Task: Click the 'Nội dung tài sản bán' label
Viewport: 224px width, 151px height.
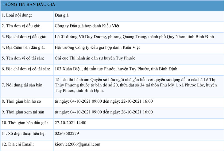Action: tap(22, 85)
